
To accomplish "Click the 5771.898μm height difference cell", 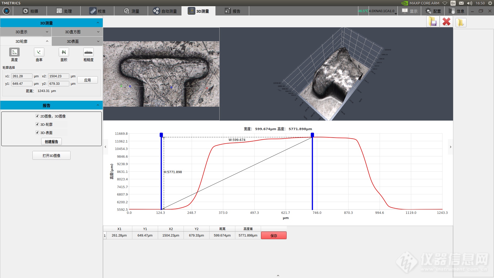I will 248,235.
